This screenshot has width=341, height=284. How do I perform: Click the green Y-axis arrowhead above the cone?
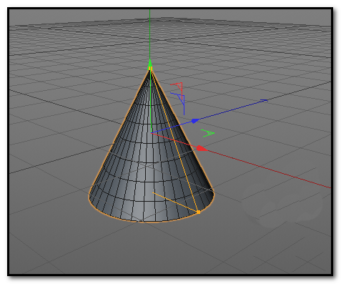click(x=150, y=63)
